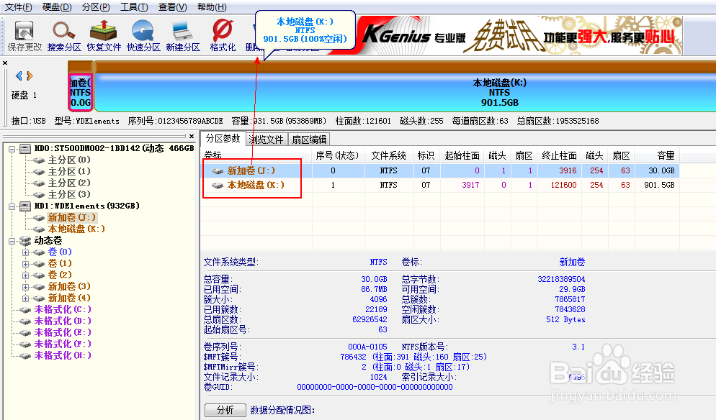Open the 分区(P) menu
The width and height of the screenshot is (716, 420).
click(96, 7)
